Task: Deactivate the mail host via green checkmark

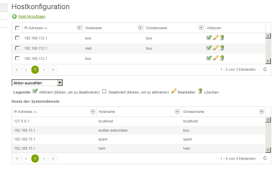Action: tap(209, 48)
